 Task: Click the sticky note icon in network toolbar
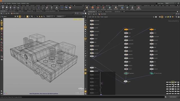(x=168, y=17)
